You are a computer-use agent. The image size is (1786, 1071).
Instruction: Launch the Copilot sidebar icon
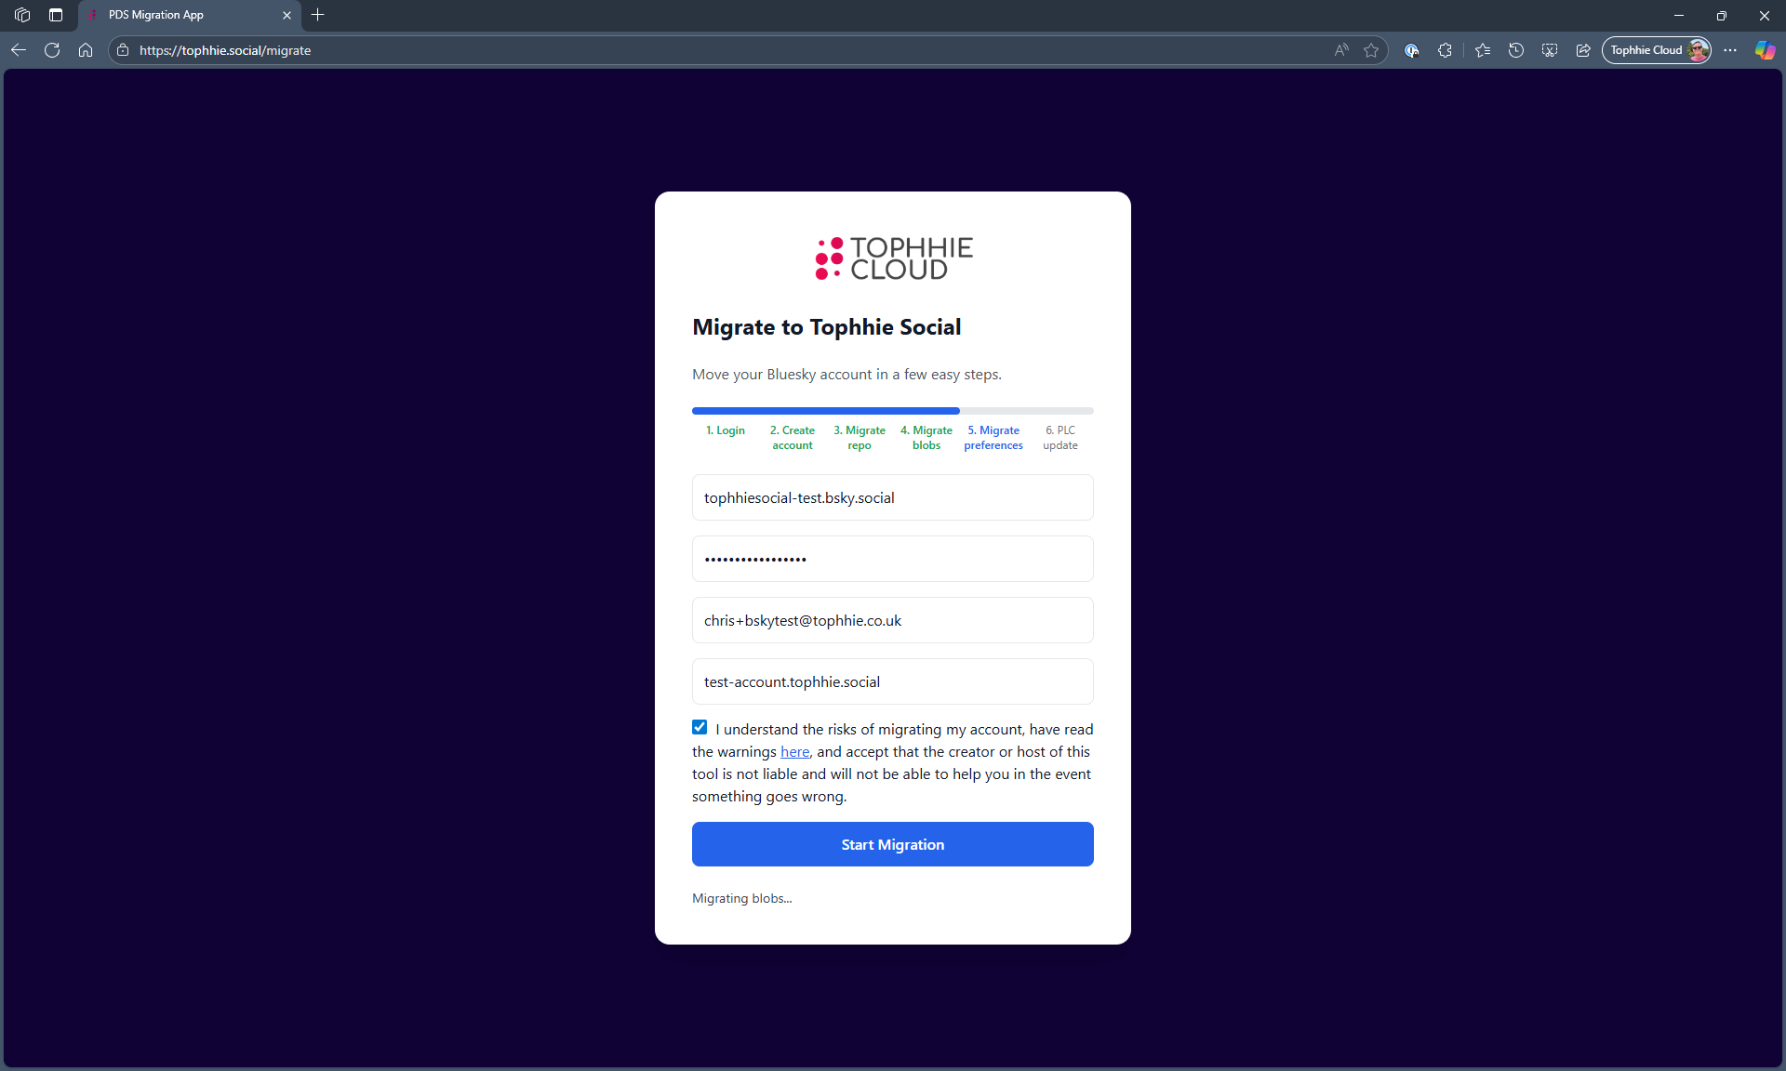click(1765, 50)
